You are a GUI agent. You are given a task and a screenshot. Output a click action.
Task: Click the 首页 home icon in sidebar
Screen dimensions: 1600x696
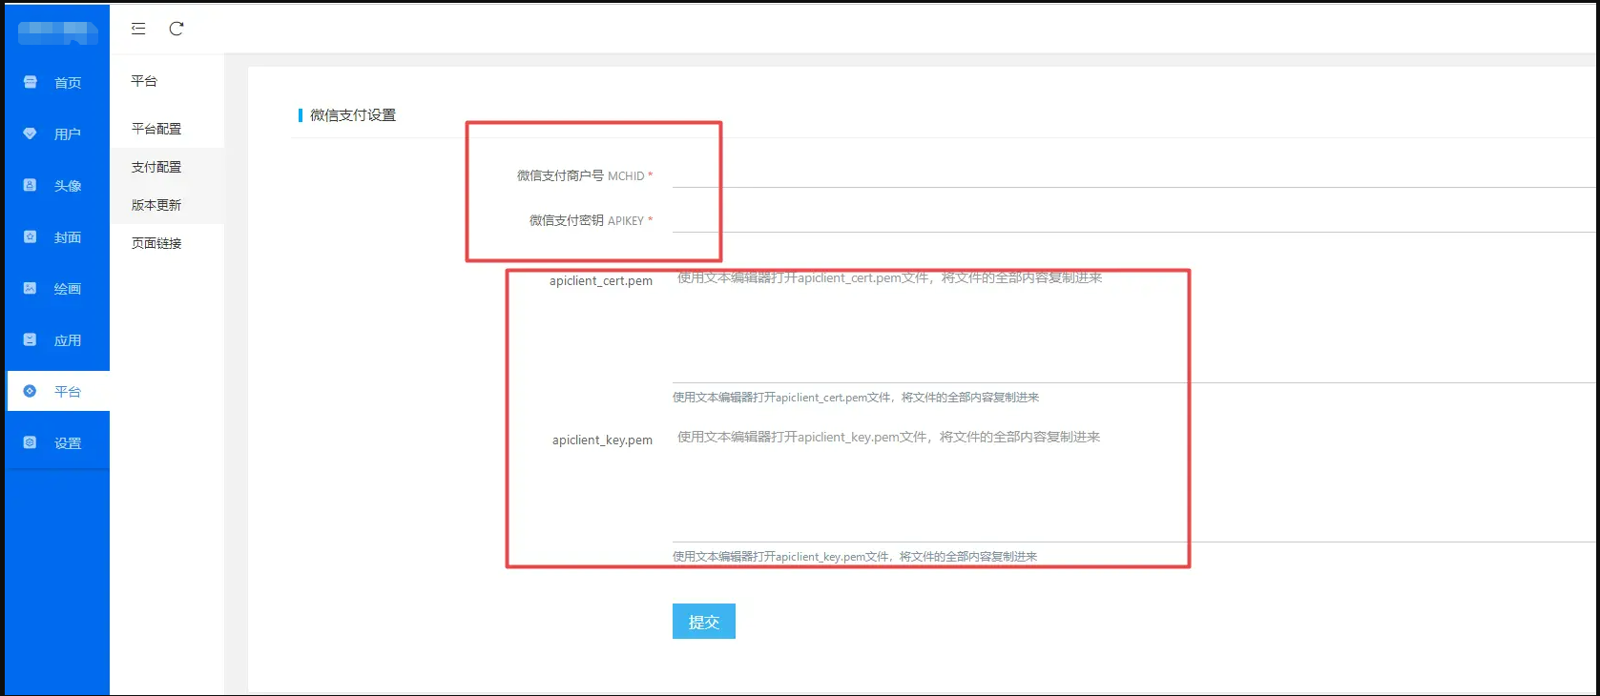point(30,82)
